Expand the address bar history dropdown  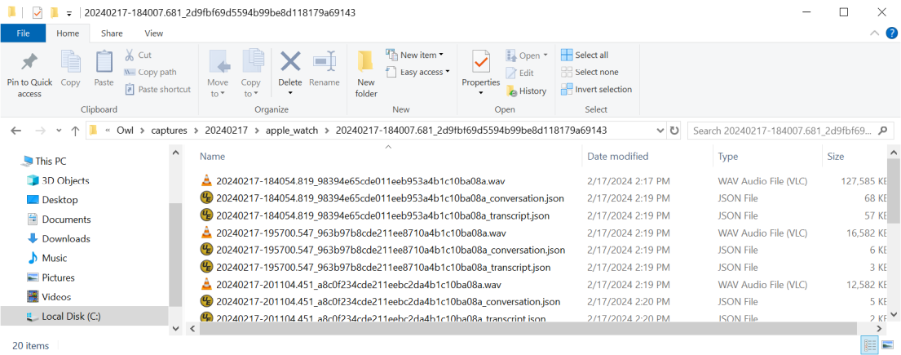(x=660, y=131)
